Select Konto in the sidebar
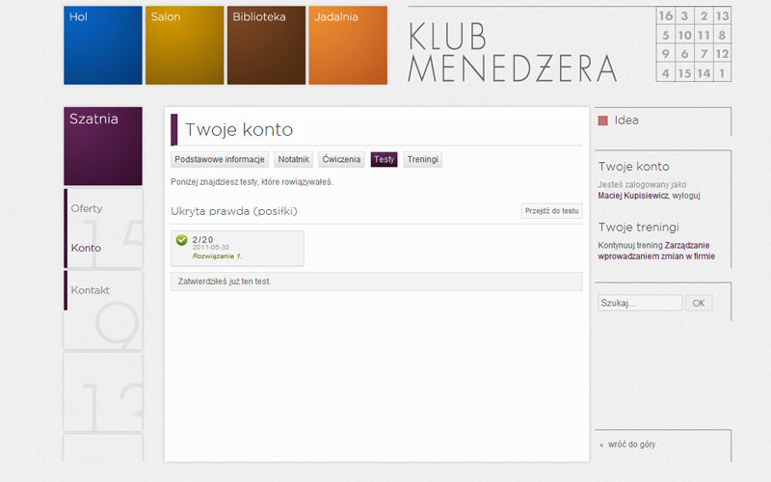This screenshot has width=771, height=482. [86, 248]
